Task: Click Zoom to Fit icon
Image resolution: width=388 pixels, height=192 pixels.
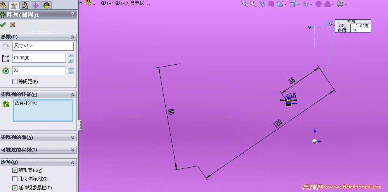Action: click(x=244, y=4)
